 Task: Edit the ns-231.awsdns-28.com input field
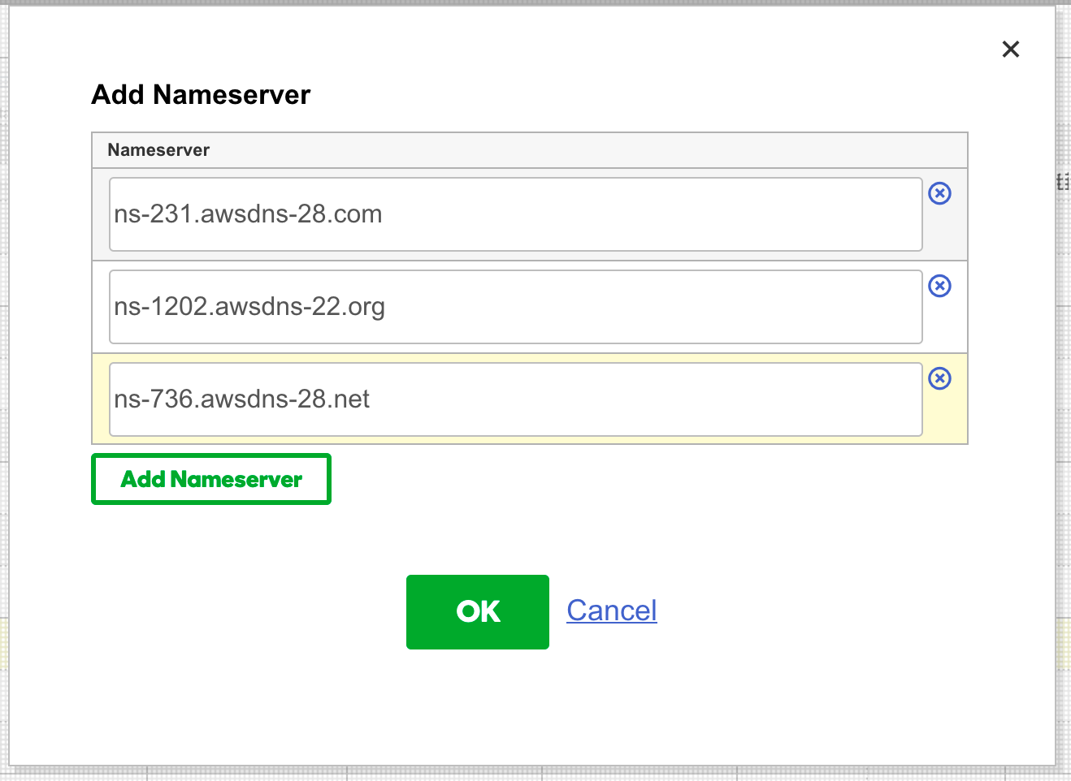click(516, 214)
